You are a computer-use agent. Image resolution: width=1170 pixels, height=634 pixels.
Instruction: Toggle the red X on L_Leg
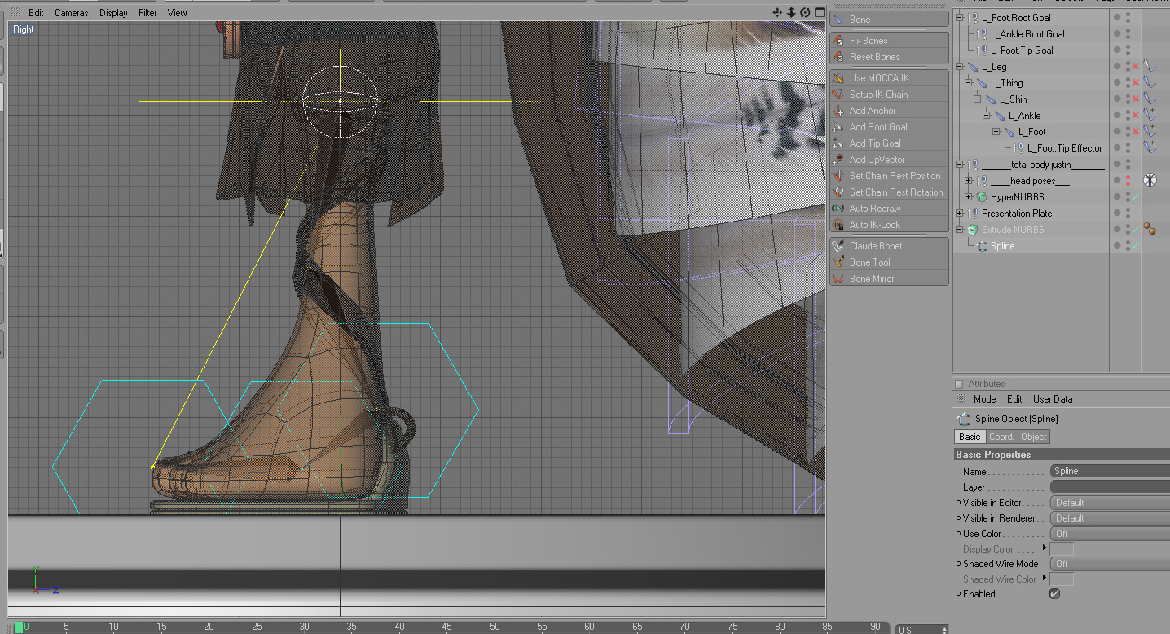point(1136,67)
